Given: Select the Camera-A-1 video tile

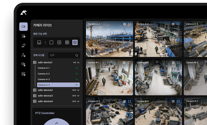Looking at the screenshot, I should click(x=110, y=39).
